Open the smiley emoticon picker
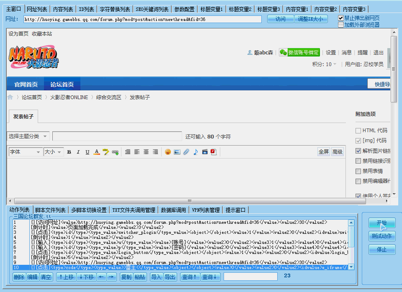Screen dimensions: 402x292 click(167, 152)
